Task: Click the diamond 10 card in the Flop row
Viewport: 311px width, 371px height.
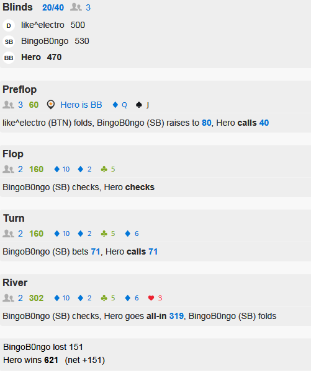Action: [x=62, y=169]
